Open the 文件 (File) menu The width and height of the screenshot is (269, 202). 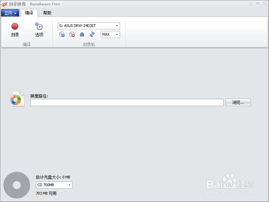[10, 13]
